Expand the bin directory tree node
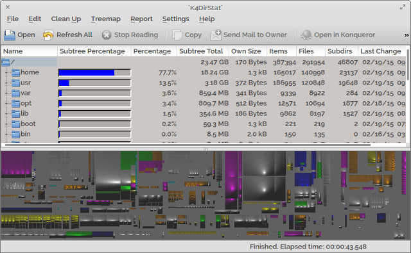411x253 pixels. 6,135
